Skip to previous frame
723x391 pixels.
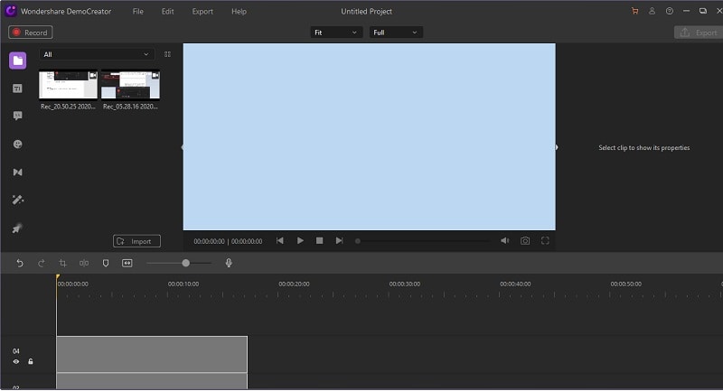[280, 241]
